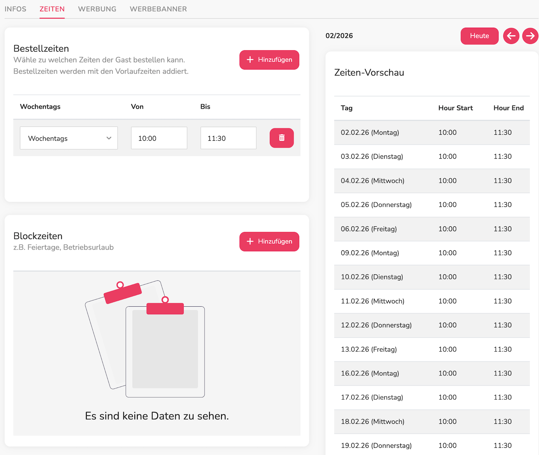The image size is (539, 455).
Task: Select the ZEITEN tab
Action: click(x=52, y=9)
